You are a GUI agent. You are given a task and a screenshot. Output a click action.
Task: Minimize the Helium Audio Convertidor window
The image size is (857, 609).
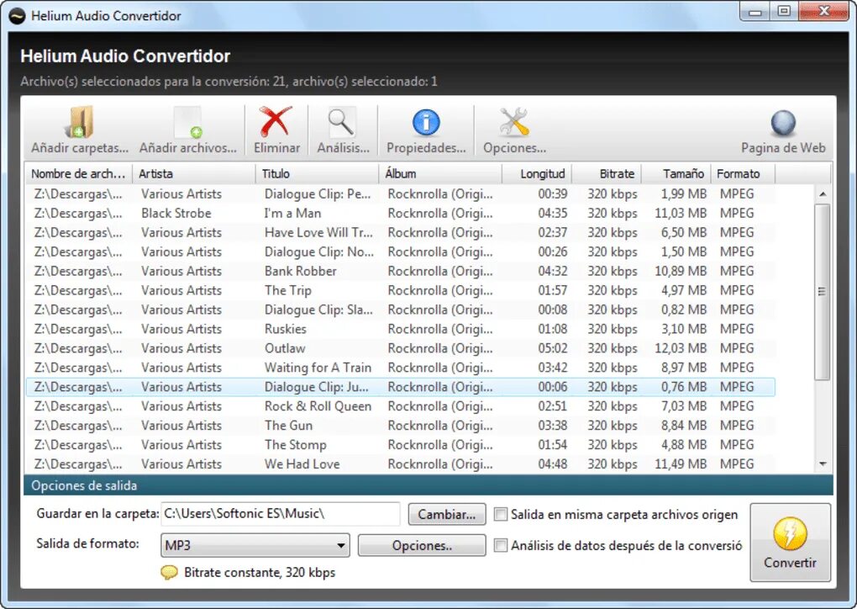(756, 12)
